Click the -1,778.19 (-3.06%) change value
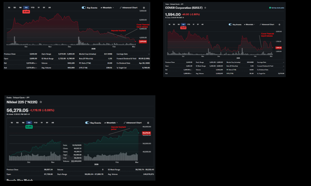Screen dimensions: 311x186 (42, 110)
